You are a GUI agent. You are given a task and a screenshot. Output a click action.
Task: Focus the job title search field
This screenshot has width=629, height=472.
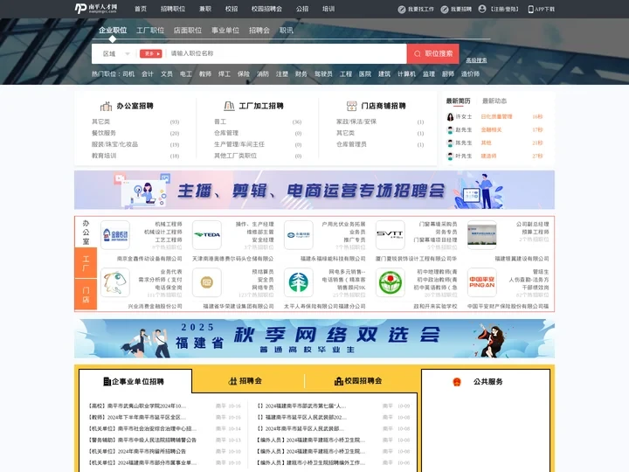(287, 54)
